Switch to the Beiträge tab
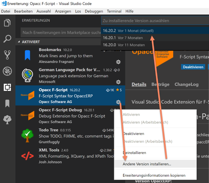 coord(160,84)
